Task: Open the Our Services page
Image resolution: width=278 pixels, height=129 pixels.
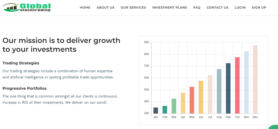Action: pyautogui.click(x=133, y=8)
